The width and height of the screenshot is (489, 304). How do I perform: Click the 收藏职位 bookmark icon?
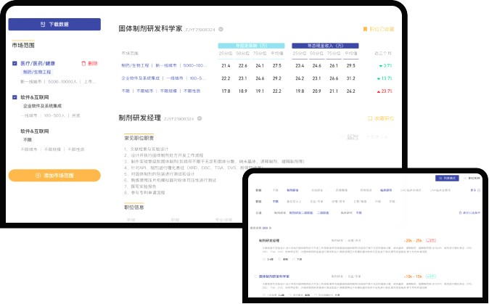pos(370,117)
